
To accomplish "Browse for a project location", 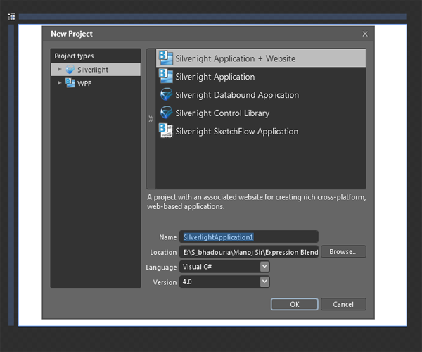I will pos(343,252).
